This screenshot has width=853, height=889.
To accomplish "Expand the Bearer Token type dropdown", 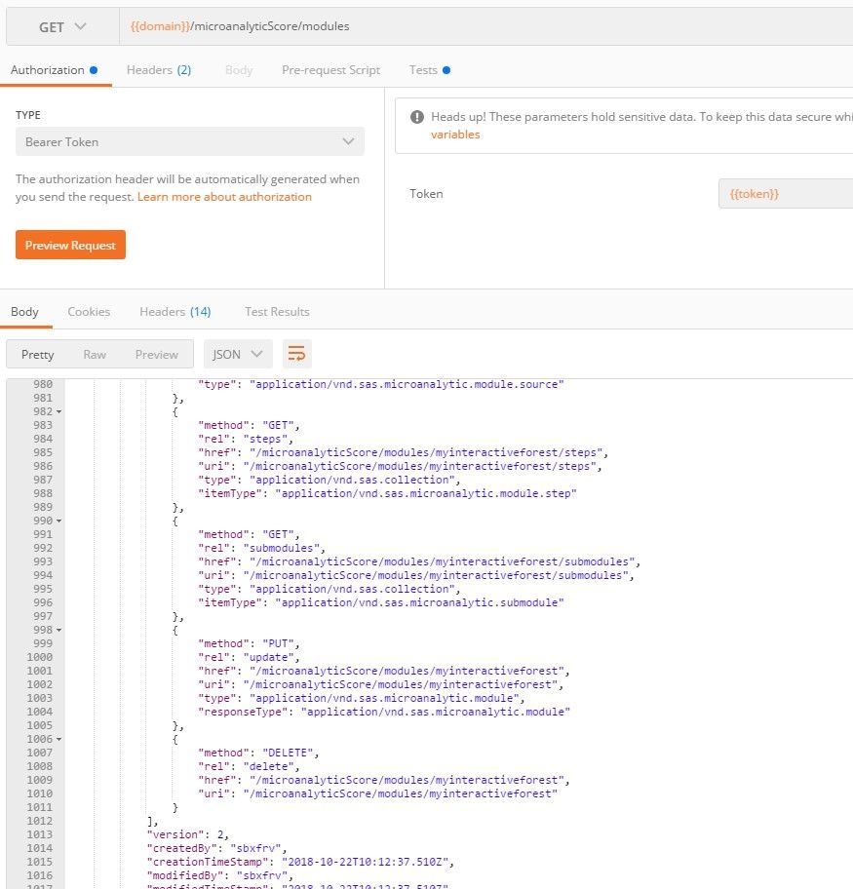I will (190, 141).
